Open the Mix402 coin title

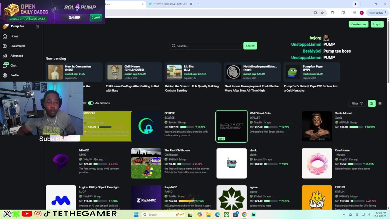tap(84, 150)
